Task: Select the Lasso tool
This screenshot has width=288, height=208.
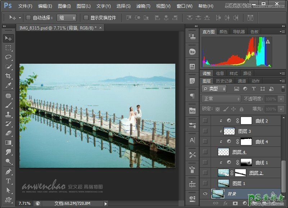Action: click(x=8, y=57)
